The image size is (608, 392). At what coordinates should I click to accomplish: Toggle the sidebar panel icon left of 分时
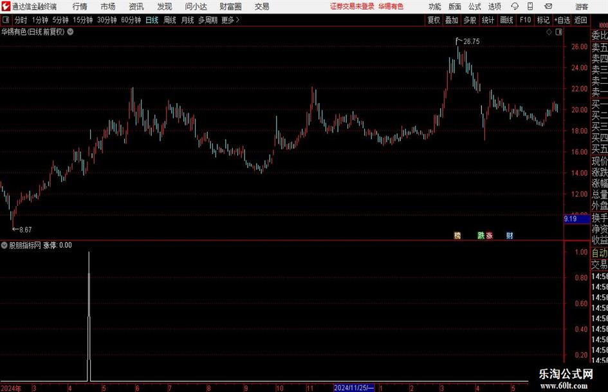pos(6,20)
